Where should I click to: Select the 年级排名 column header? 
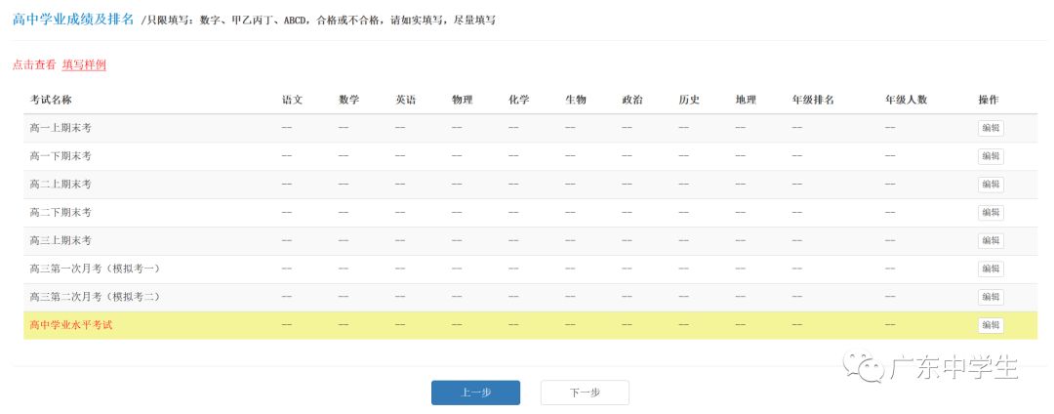click(813, 101)
